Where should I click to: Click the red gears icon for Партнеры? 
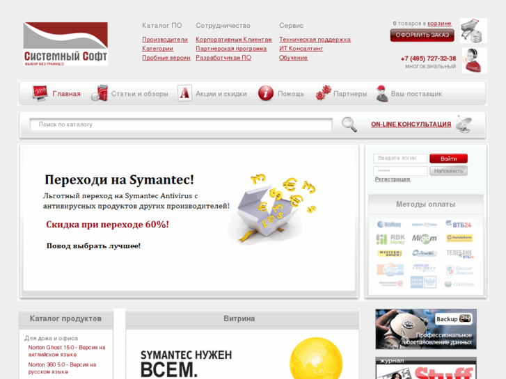tap(324, 93)
